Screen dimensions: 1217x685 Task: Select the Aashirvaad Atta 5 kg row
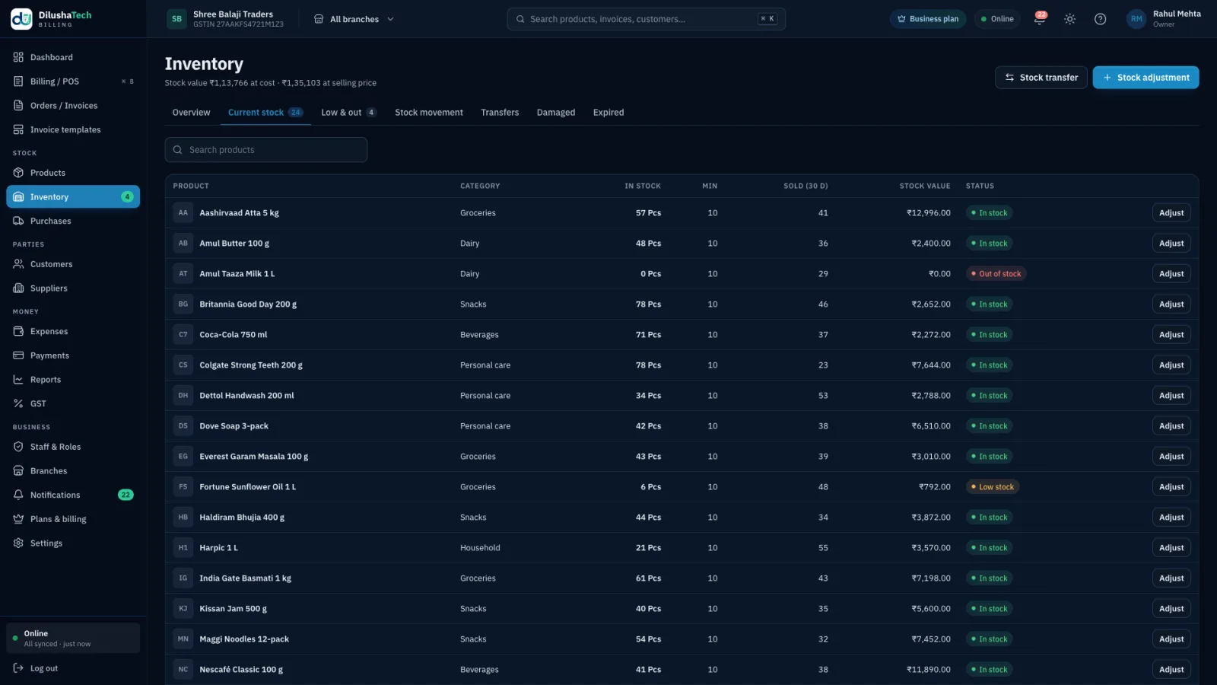point(682,213)
